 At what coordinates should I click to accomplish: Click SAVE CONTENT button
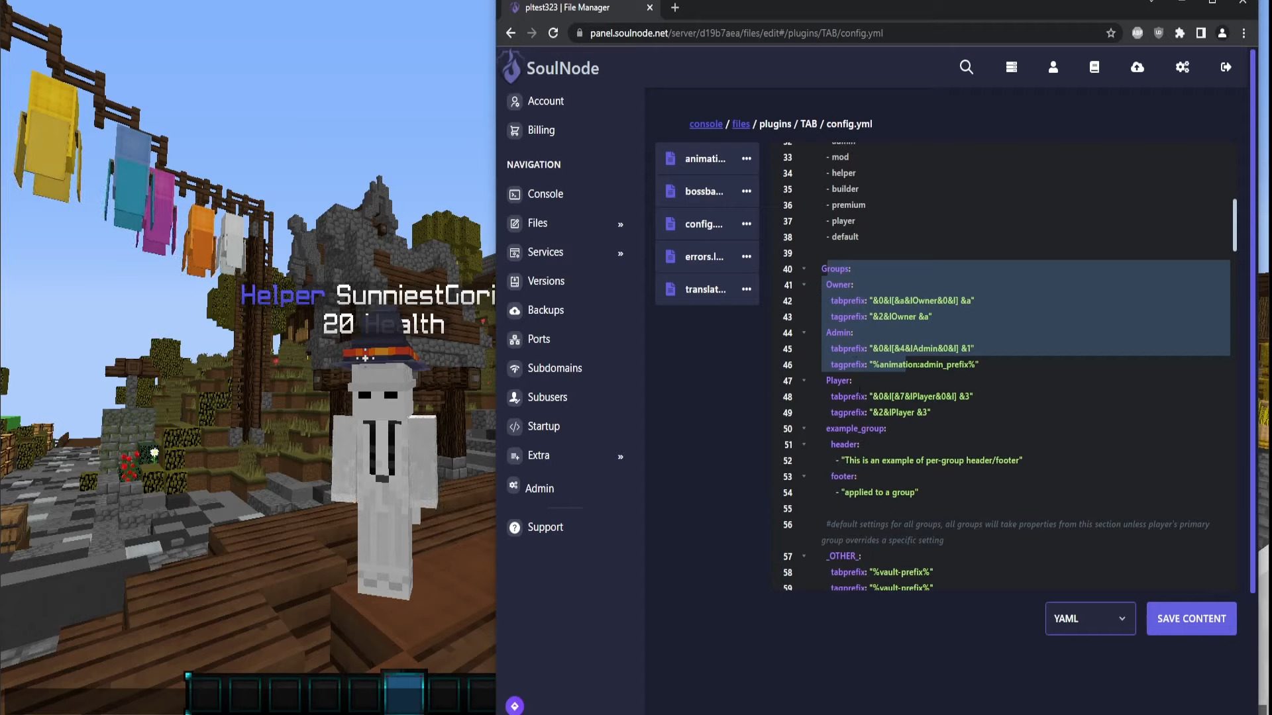pyautogui.click(x=1192, y=618)
